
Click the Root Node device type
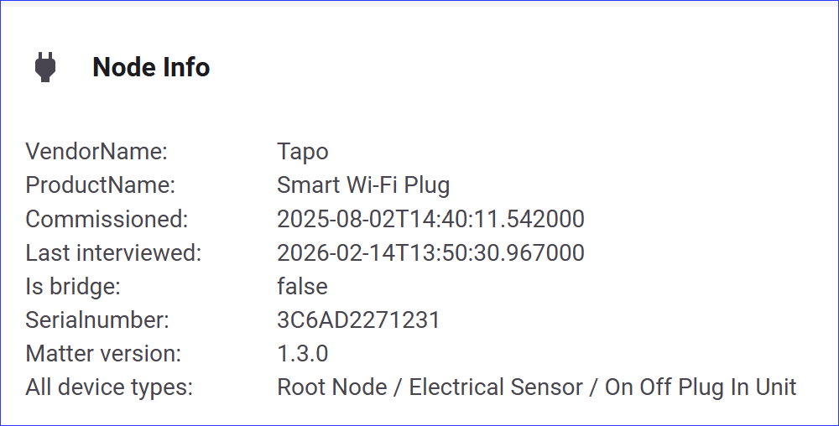click(x=332, y=387)
